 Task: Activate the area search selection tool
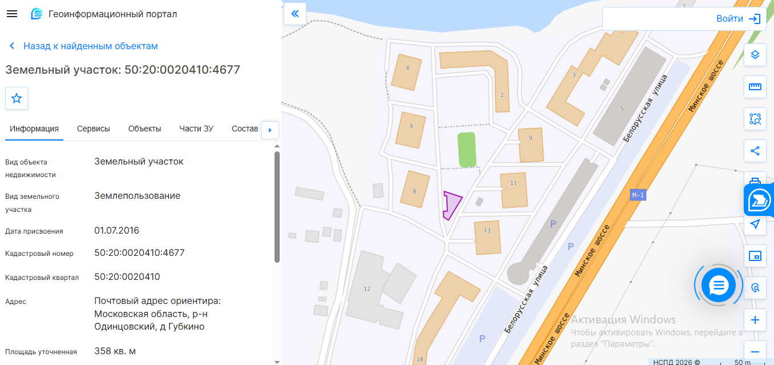click(x=755, y=119)
